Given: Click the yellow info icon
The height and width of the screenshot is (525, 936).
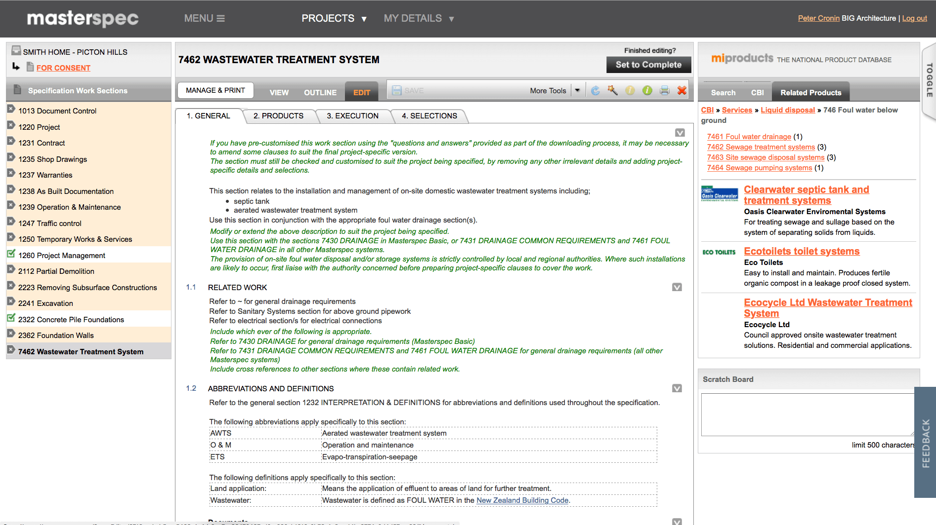Looking at the screenshot, I should tap(630, 90).
